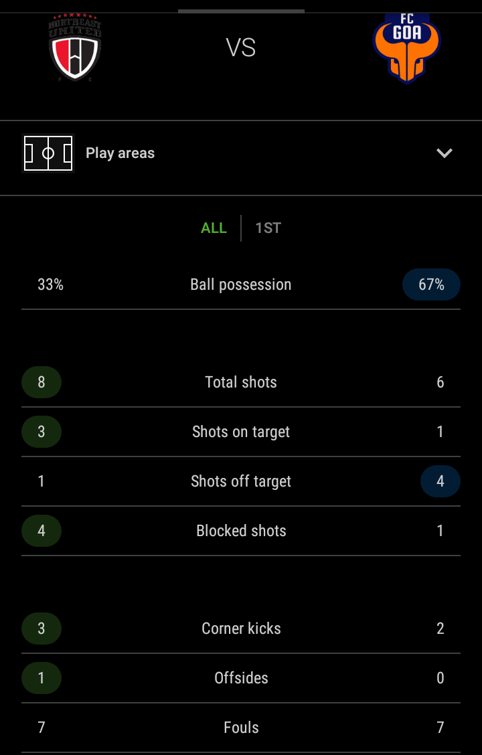The width and height of the screenshot is (482, 755).
Task: Tap the Shots on target 3 badge
Action: pyautogui.click(x=42, y=432)
